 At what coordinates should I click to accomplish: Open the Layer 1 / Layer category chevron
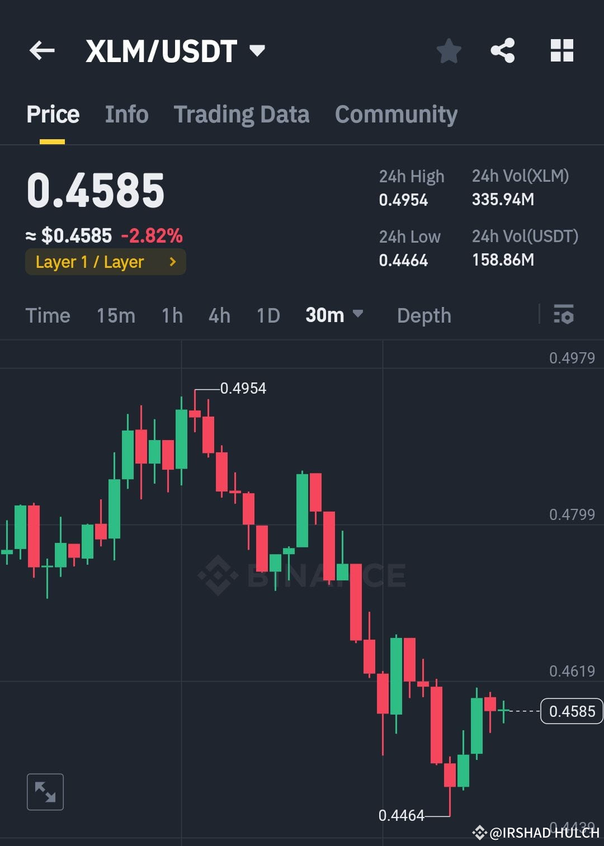[172, 262]
